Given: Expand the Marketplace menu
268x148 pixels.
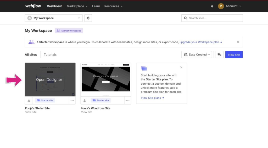Looking at the screenshot, I should (x=77, y=6).
